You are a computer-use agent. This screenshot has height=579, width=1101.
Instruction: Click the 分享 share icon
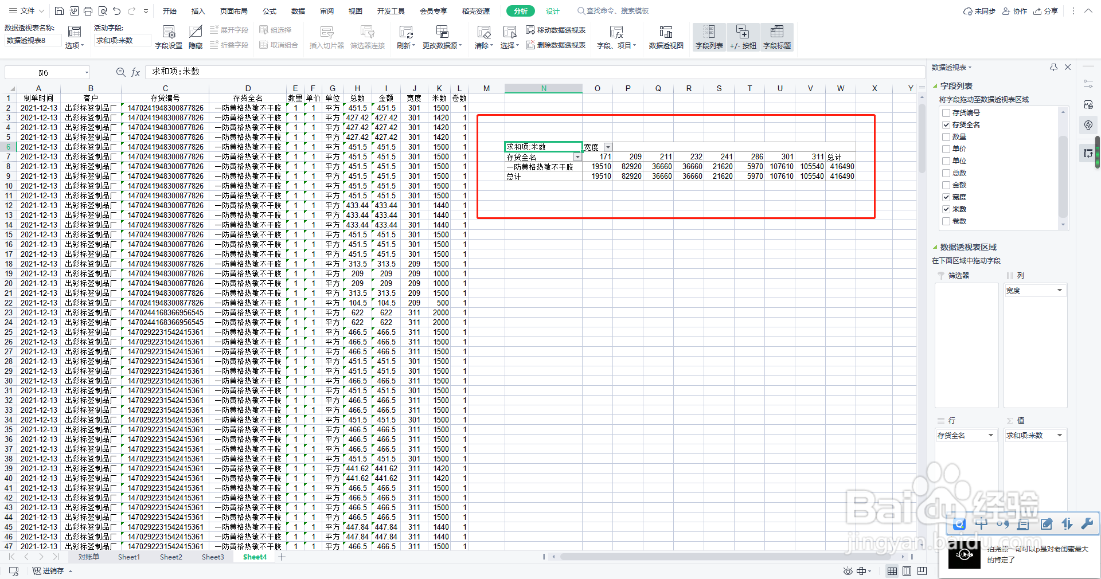tap(1045, 11)
